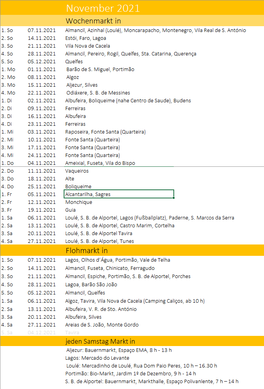Select the Monchique market cell
Image resolution: width=264 pixels, height=389 pixels.
78,202
